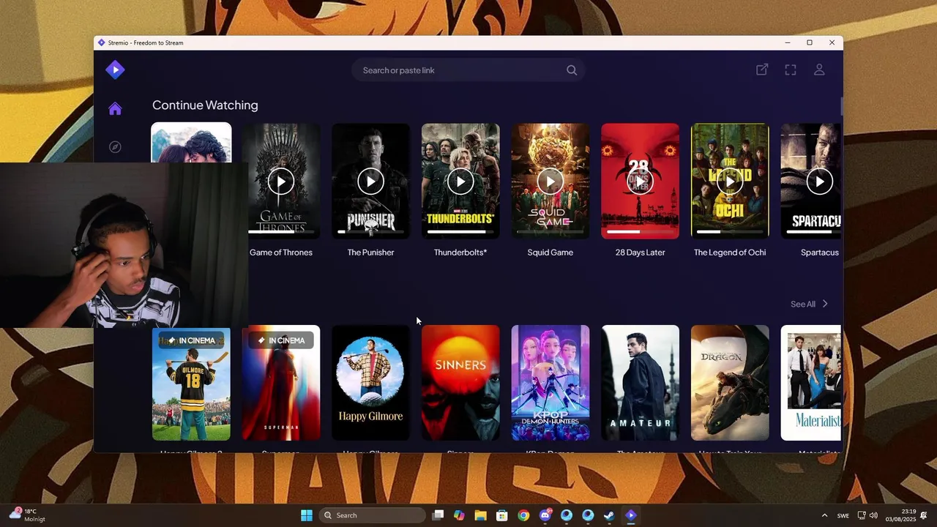Click The Legend of Ochi title label

[x=730, y=253]
